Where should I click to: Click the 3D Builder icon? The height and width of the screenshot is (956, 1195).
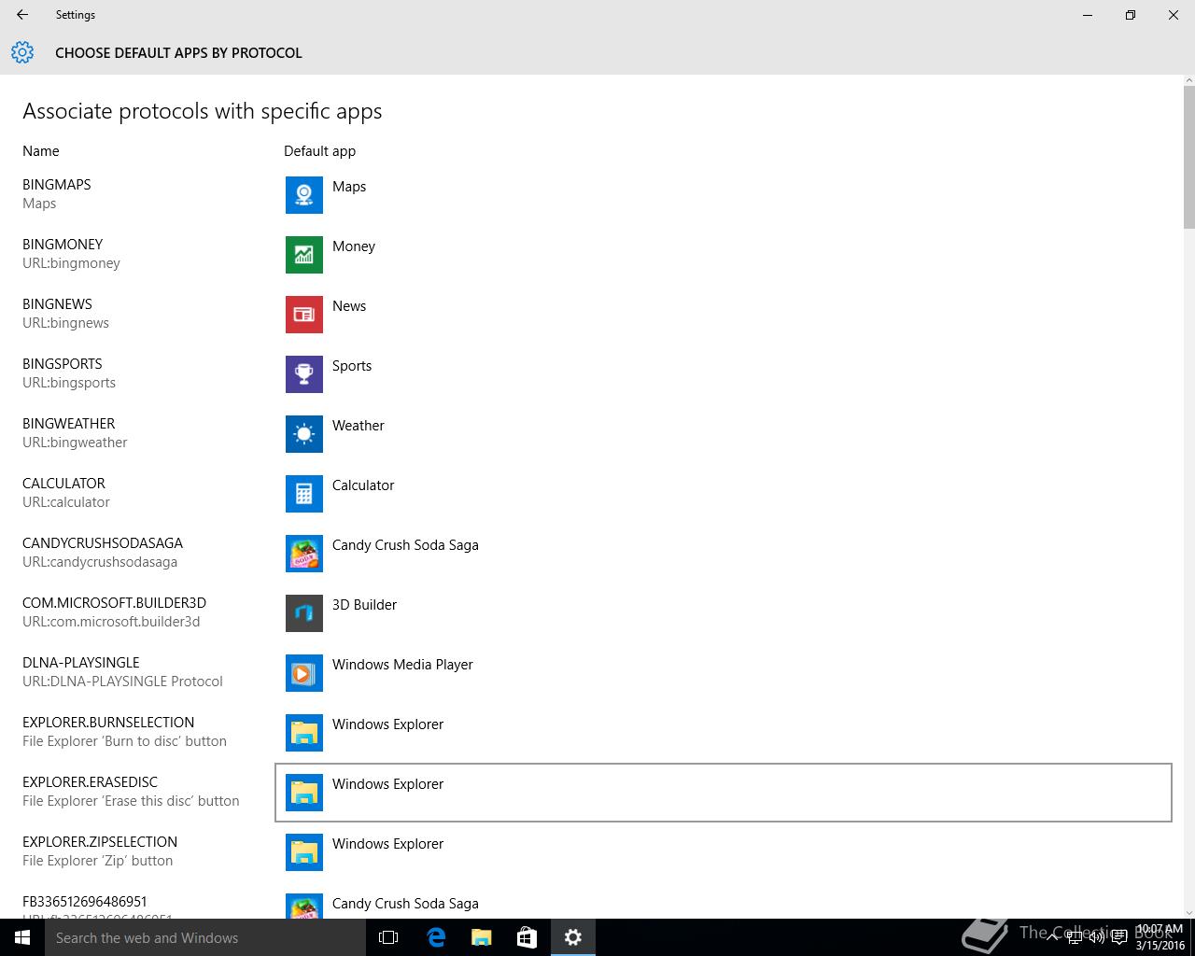(304, 612)
